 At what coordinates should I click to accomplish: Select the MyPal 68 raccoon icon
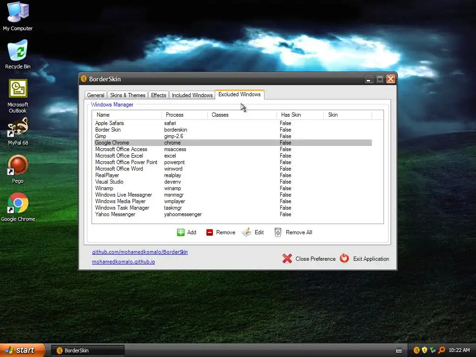coord(18,132)
